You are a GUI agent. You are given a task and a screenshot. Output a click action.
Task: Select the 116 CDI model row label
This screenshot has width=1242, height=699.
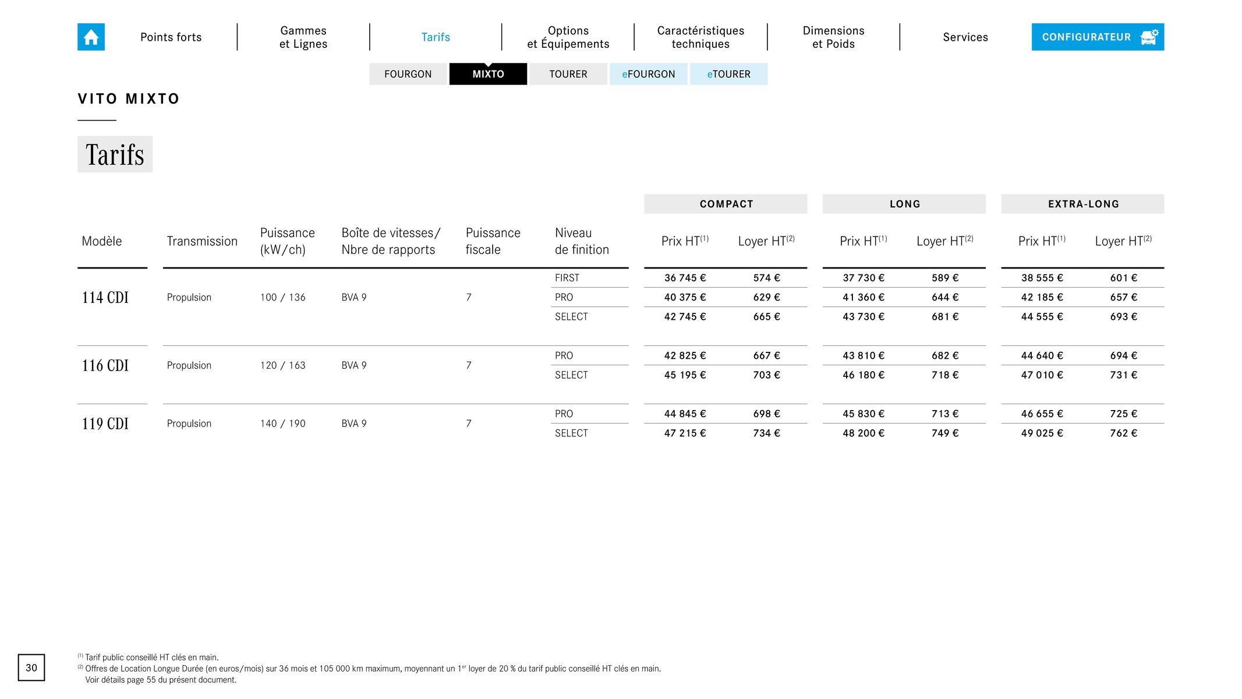pos(105,366)
